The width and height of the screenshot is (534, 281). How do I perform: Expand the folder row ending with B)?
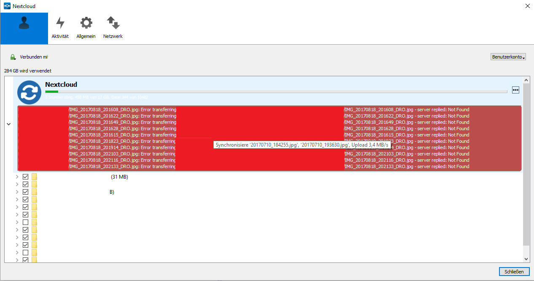click(x=17, y=192)
